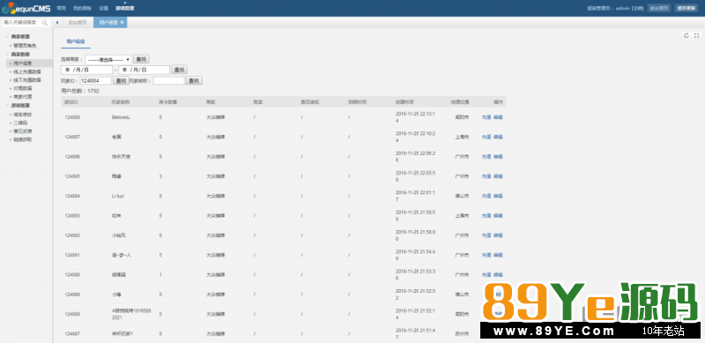
Task: Open the 选择商家 dropdown
Action: point(108,59)
